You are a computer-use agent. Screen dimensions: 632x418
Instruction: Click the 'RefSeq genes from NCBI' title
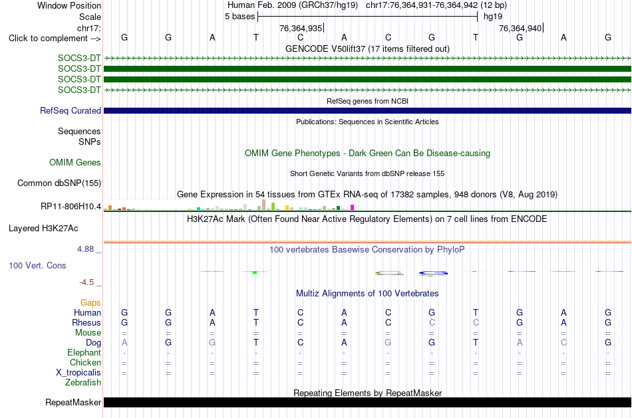click(367, 101)
